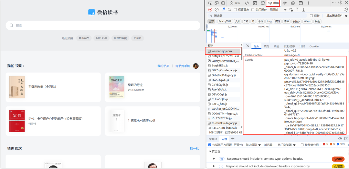Add a drawer tab with plus icon
The height and width of the screenshot is (169, 349).
pyautogui.click(x=233, y=139)
